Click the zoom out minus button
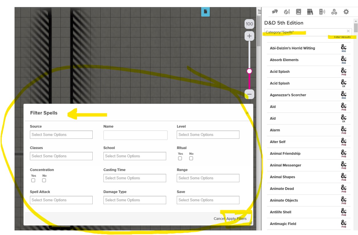Screen dimensions: 358x235 coord(249,94)
